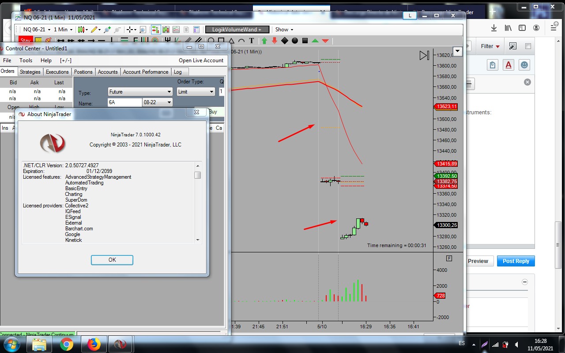This screenshot has height=353, width=565.
Task: Open the NQ 06-21 instrument dropdown
Action: coord(37,30)
